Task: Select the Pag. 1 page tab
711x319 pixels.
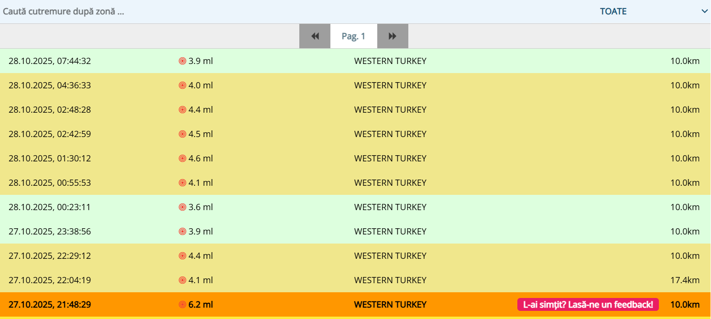Action: [x=353, y=36]
